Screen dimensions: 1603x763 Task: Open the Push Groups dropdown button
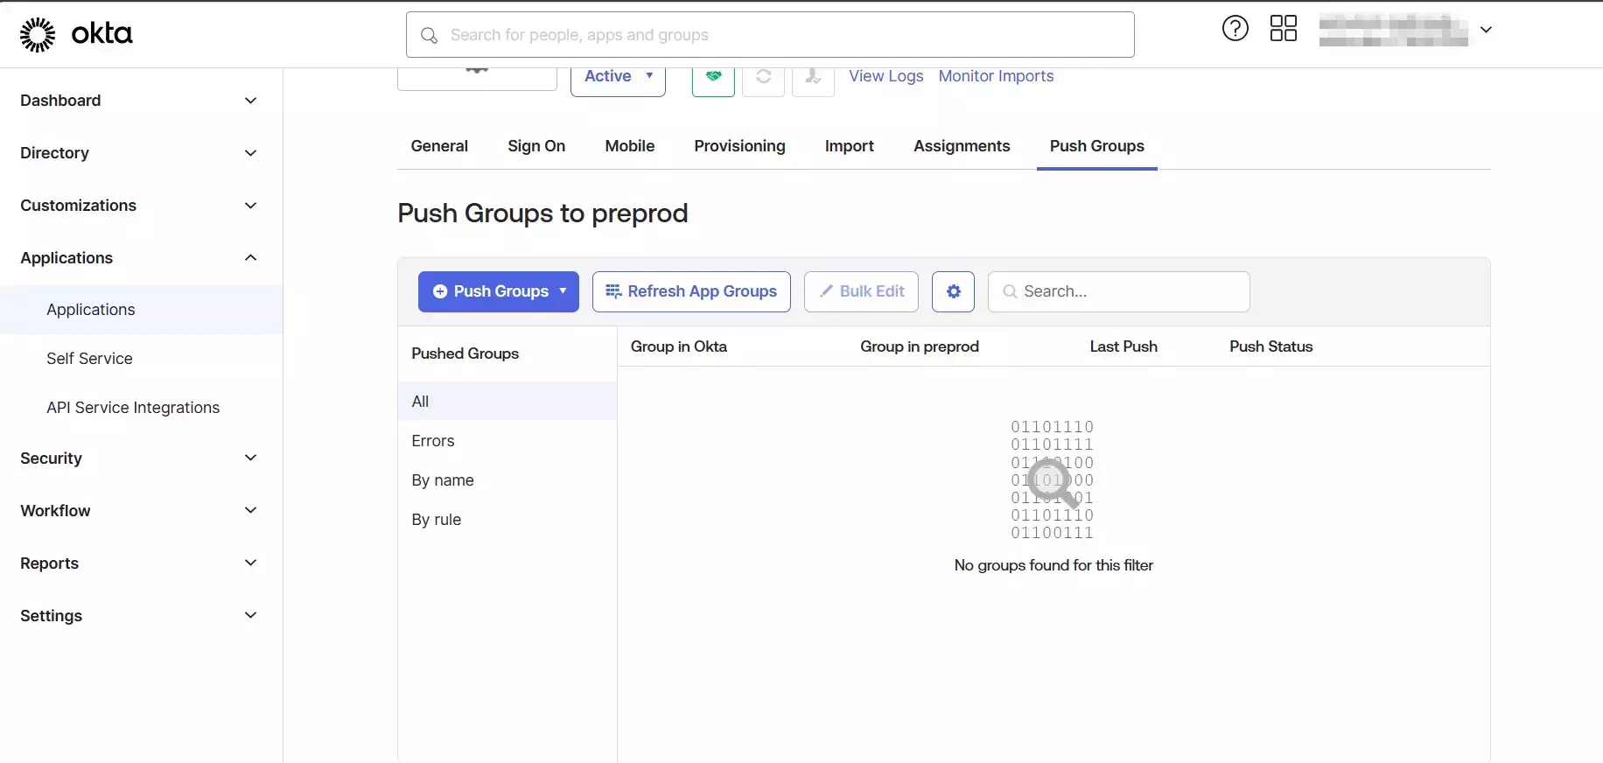point(499,291)
